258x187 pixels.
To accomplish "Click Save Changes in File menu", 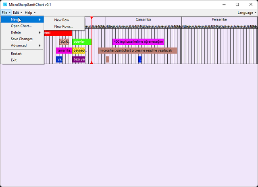I will pyautogui.click(x=22, y=39).
